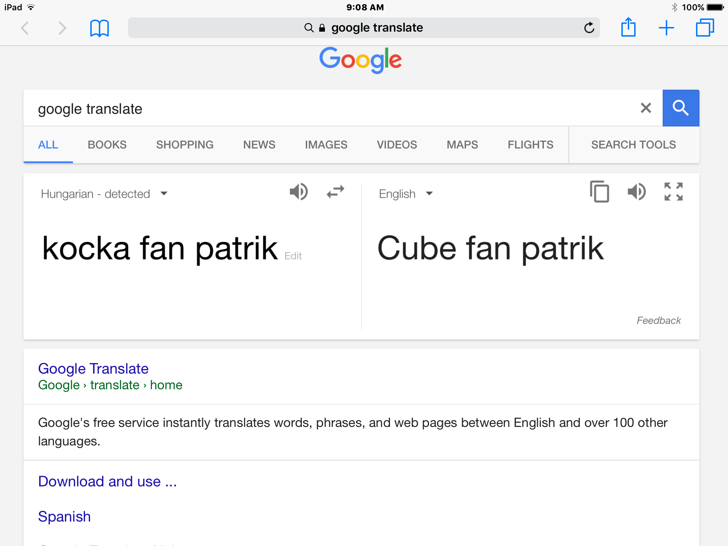Open the English target language dropdown
The image size is (728, 546).
(406, 194)
